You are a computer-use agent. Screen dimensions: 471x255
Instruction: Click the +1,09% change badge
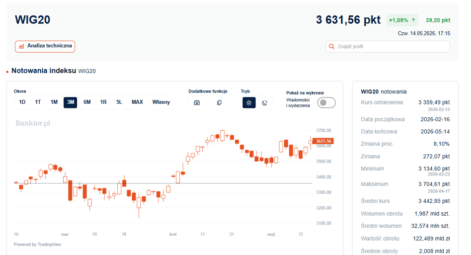click(402, 20)
